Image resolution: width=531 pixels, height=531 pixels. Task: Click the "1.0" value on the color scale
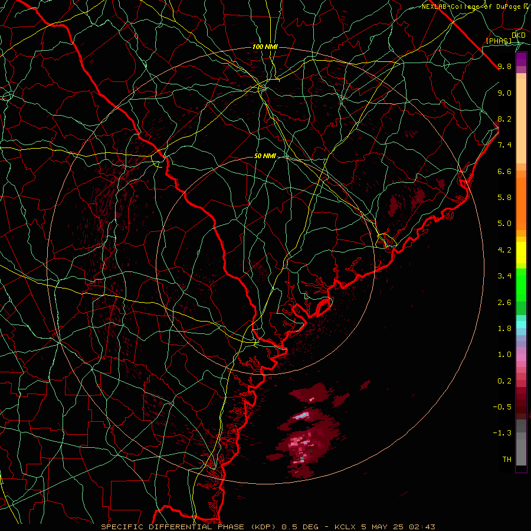[504, 355]
